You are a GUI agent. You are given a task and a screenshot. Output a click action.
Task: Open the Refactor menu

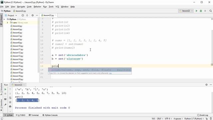tap(37, 7)
